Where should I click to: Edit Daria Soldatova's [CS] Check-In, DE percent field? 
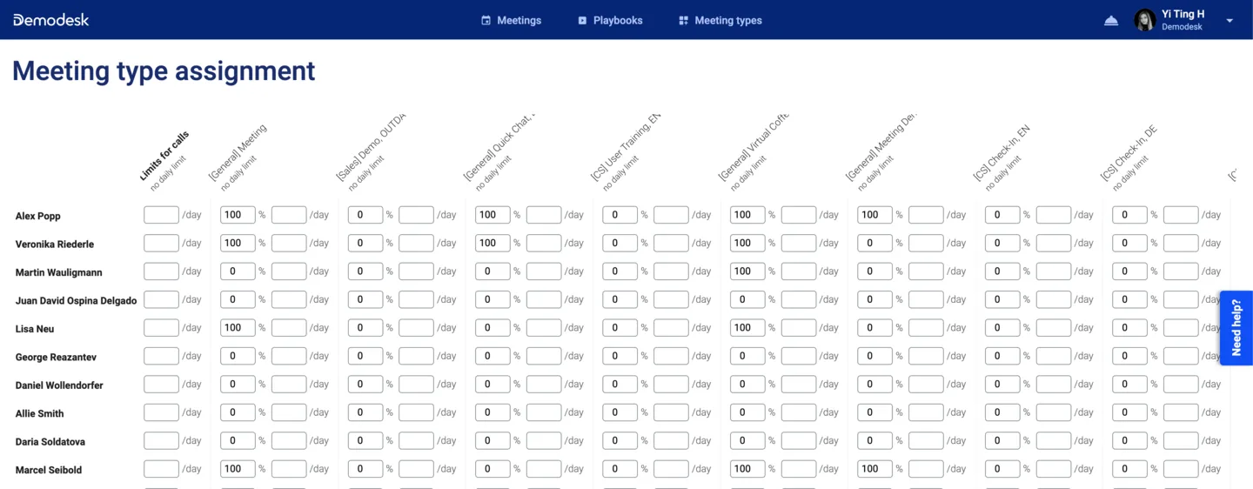(1129, 440)
